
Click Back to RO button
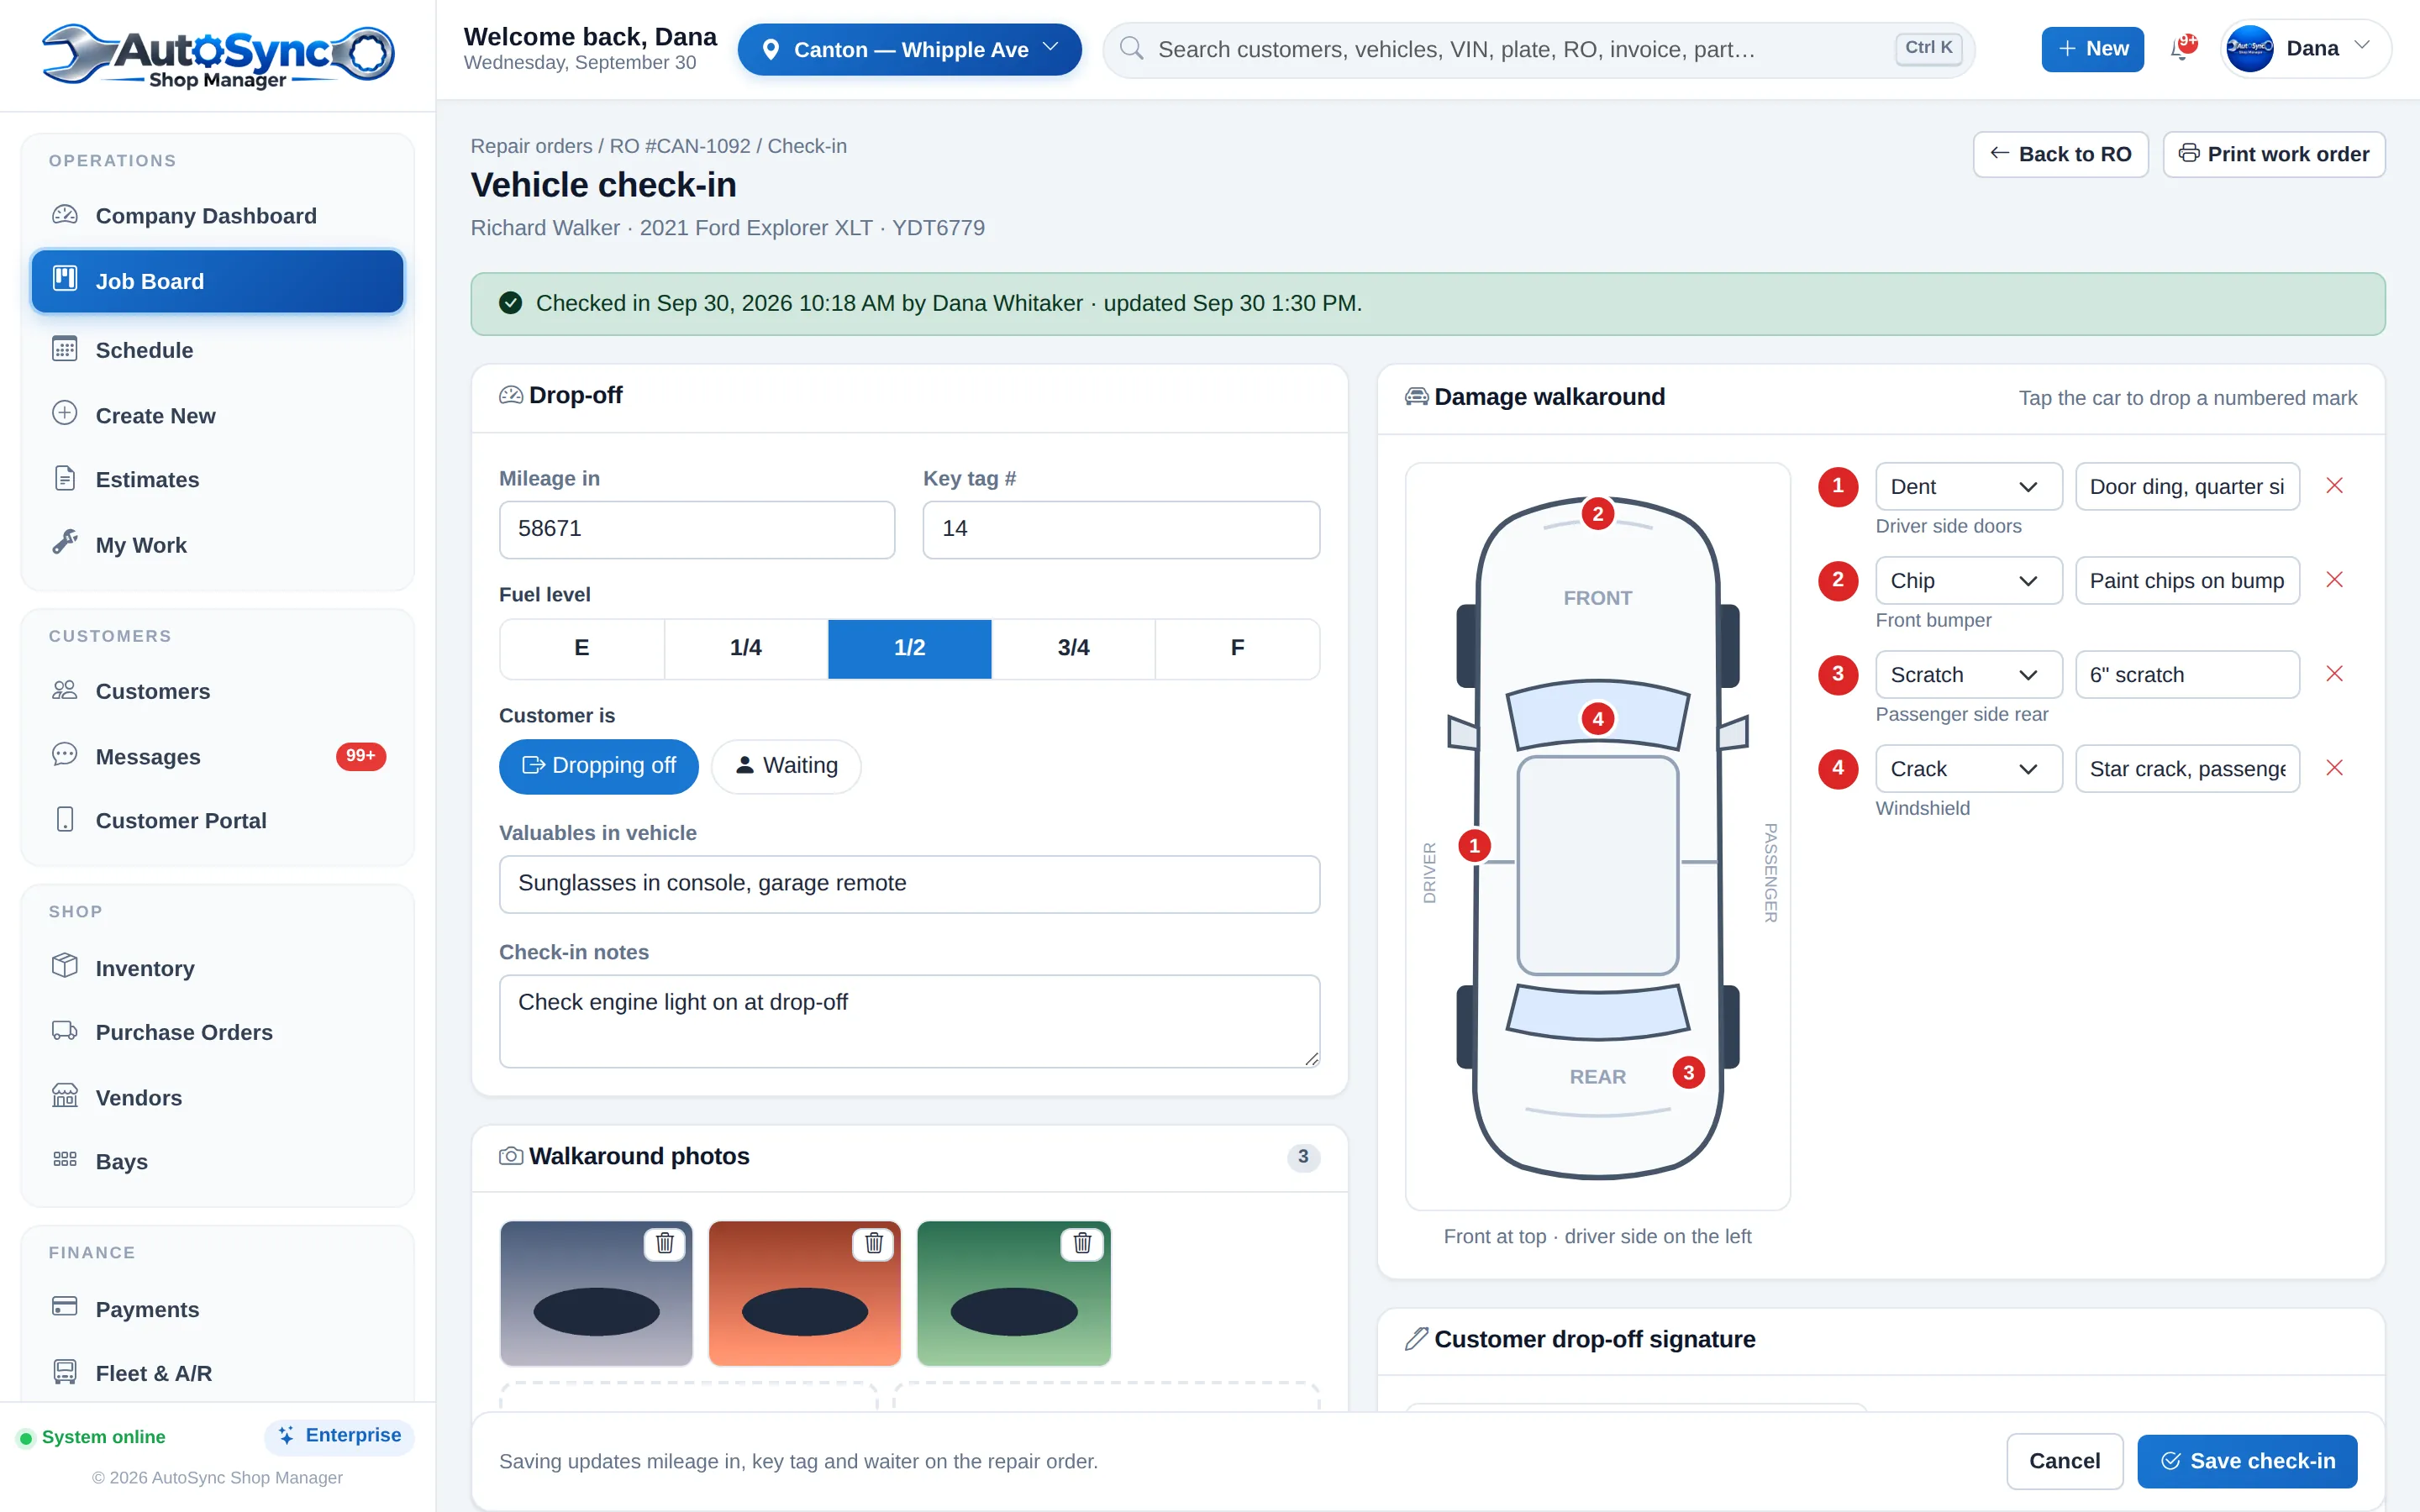point(2060,154)
